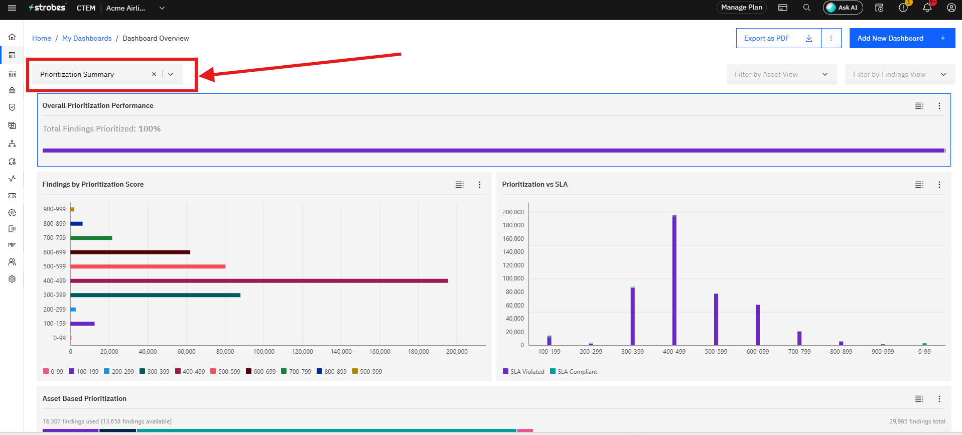Open list view icon on Prioritization vs SLA
This screenshot has width=962, height=435.
click(919, 185)
